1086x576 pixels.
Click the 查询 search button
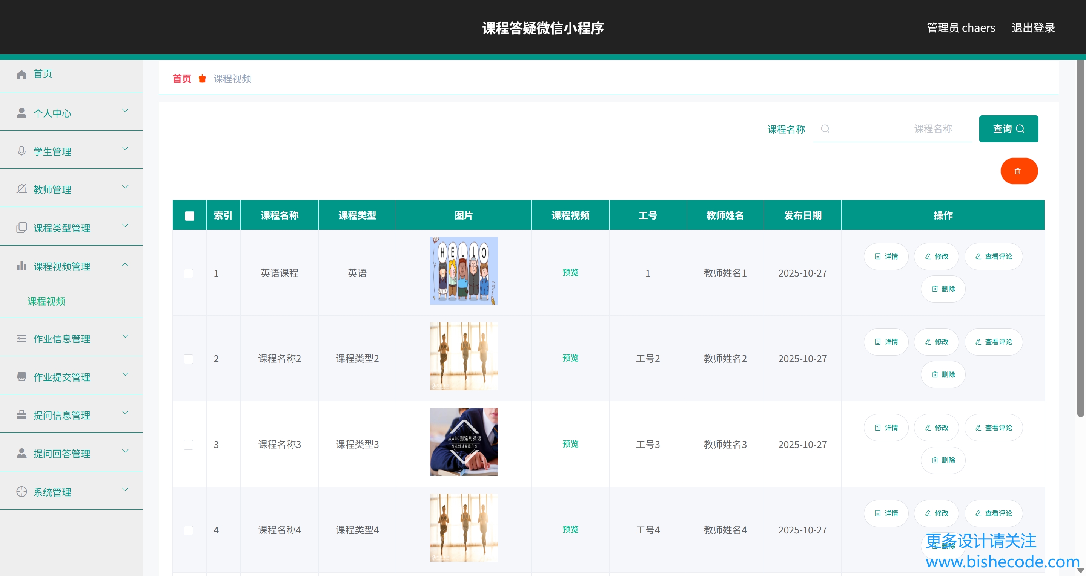coord(1008,129)
